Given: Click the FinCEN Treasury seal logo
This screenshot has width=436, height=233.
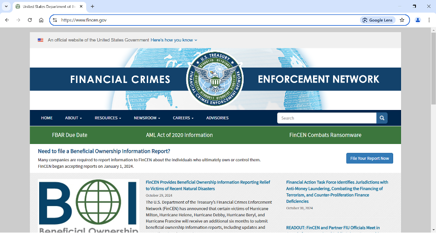Looking at the screenshot, I should pos(215,79).
